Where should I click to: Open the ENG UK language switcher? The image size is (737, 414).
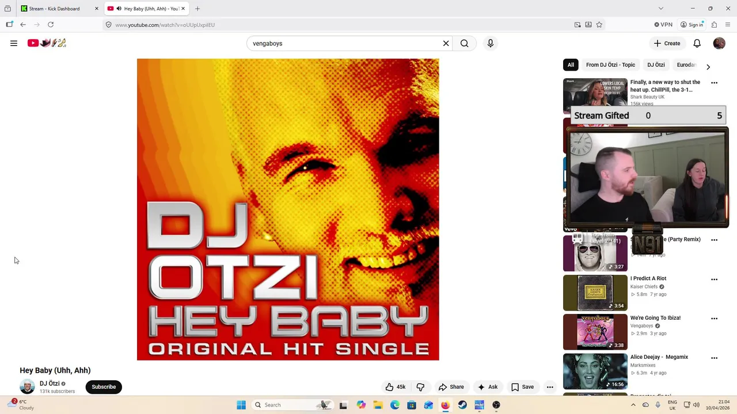tap(672, 405)
